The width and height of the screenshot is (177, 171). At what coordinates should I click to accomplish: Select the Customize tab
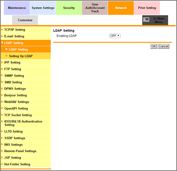click(25, 20)
